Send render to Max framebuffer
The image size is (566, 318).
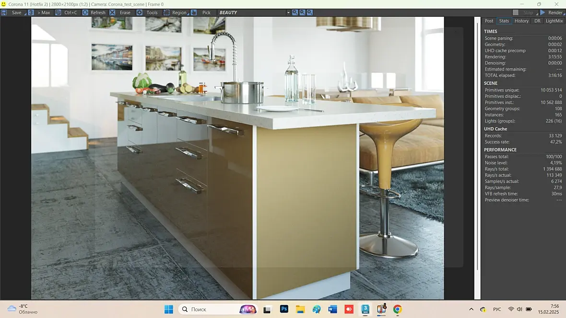[44, 12]
